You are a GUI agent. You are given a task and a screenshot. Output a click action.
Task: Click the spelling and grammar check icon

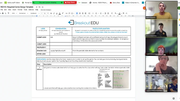[6, 13]
